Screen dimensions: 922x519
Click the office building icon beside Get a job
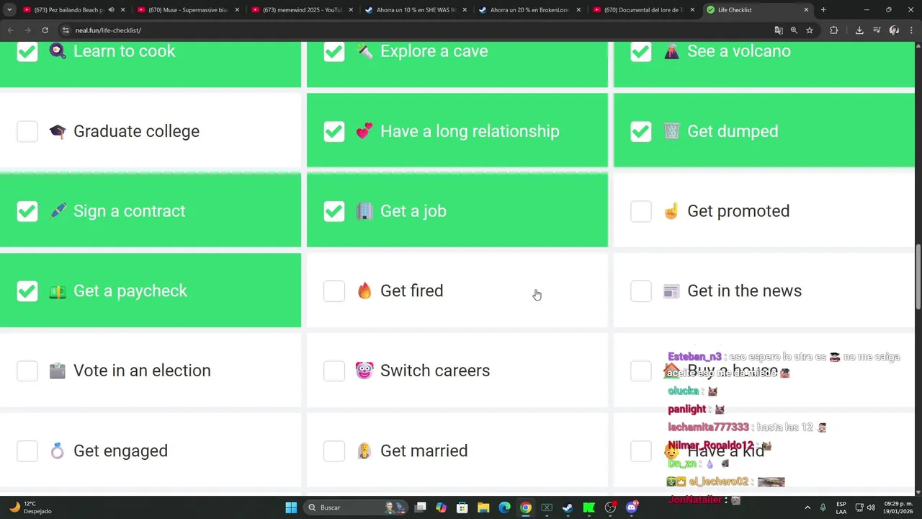[364, 211]
